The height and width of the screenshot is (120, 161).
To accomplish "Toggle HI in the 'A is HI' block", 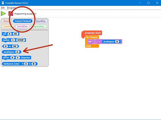I will [x=15, y=46].
